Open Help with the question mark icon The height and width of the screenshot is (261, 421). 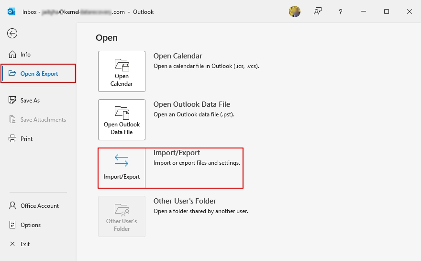pos(341,11)
